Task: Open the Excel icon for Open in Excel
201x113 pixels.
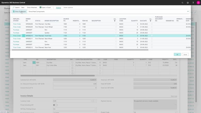Action: pos(41,8)
